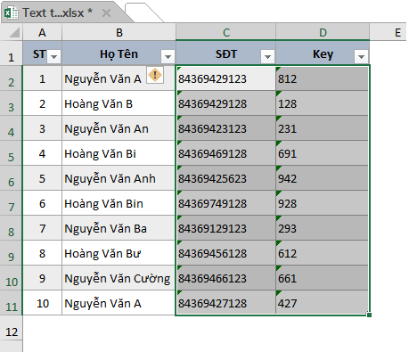The width and height of the screenshot is (409, 352).
Task: Select column B header
Action: (119, 32)
